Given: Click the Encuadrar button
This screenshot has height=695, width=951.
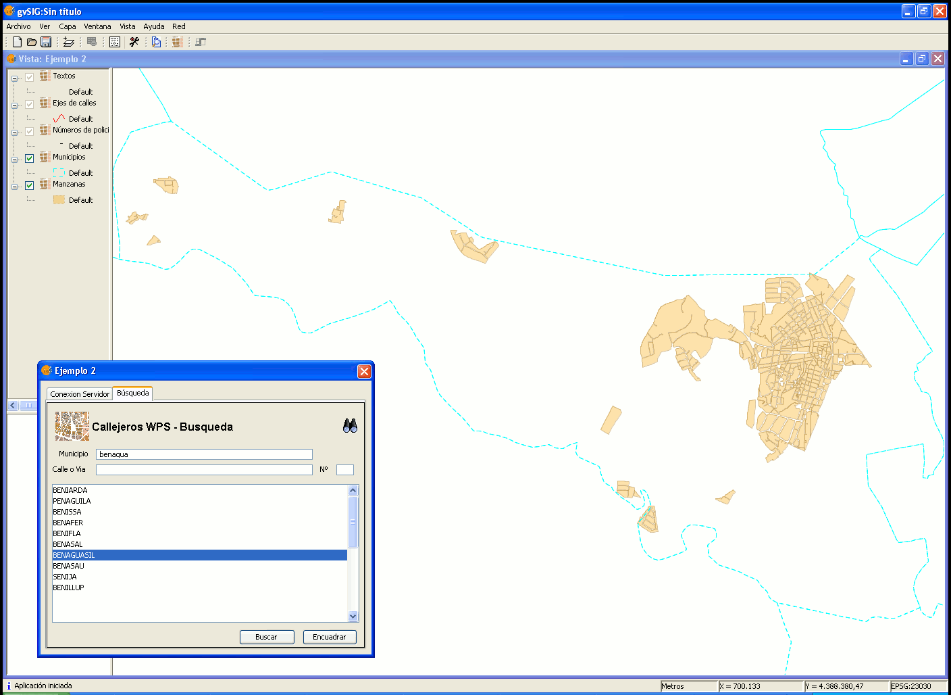Looking at the screenshot, I should pyautogui.click(x=330, y=637).
